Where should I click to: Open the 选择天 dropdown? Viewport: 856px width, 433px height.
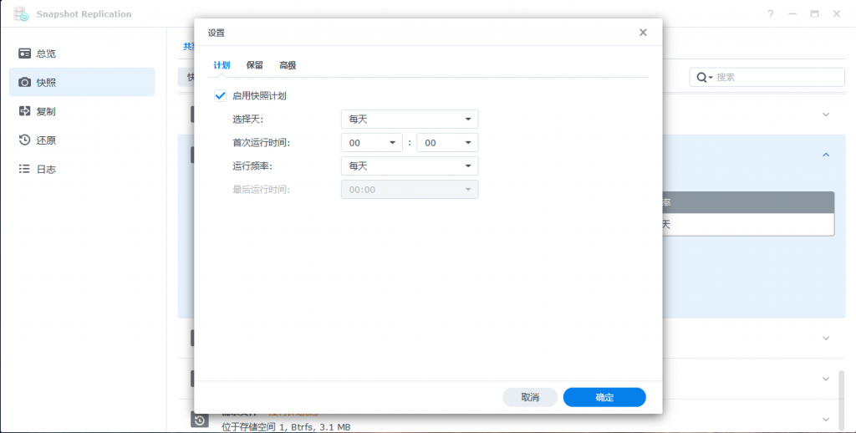410,120
